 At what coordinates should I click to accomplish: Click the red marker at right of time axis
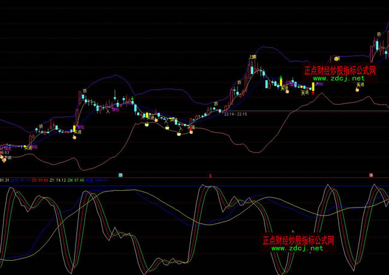click(x=371, y=175)
